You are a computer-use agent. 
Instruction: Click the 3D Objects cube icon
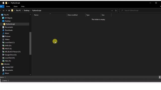pyautogui.click(x=3, y=18)
